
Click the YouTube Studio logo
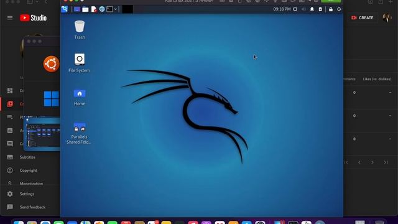click(33, 18)
